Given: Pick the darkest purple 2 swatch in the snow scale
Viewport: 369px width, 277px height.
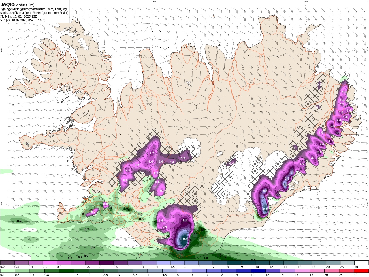Looking at the screenshot, I should click(x=106, y=263).
